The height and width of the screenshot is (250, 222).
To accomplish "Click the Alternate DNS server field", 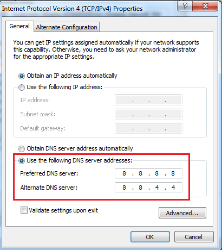I will [148, 187].
